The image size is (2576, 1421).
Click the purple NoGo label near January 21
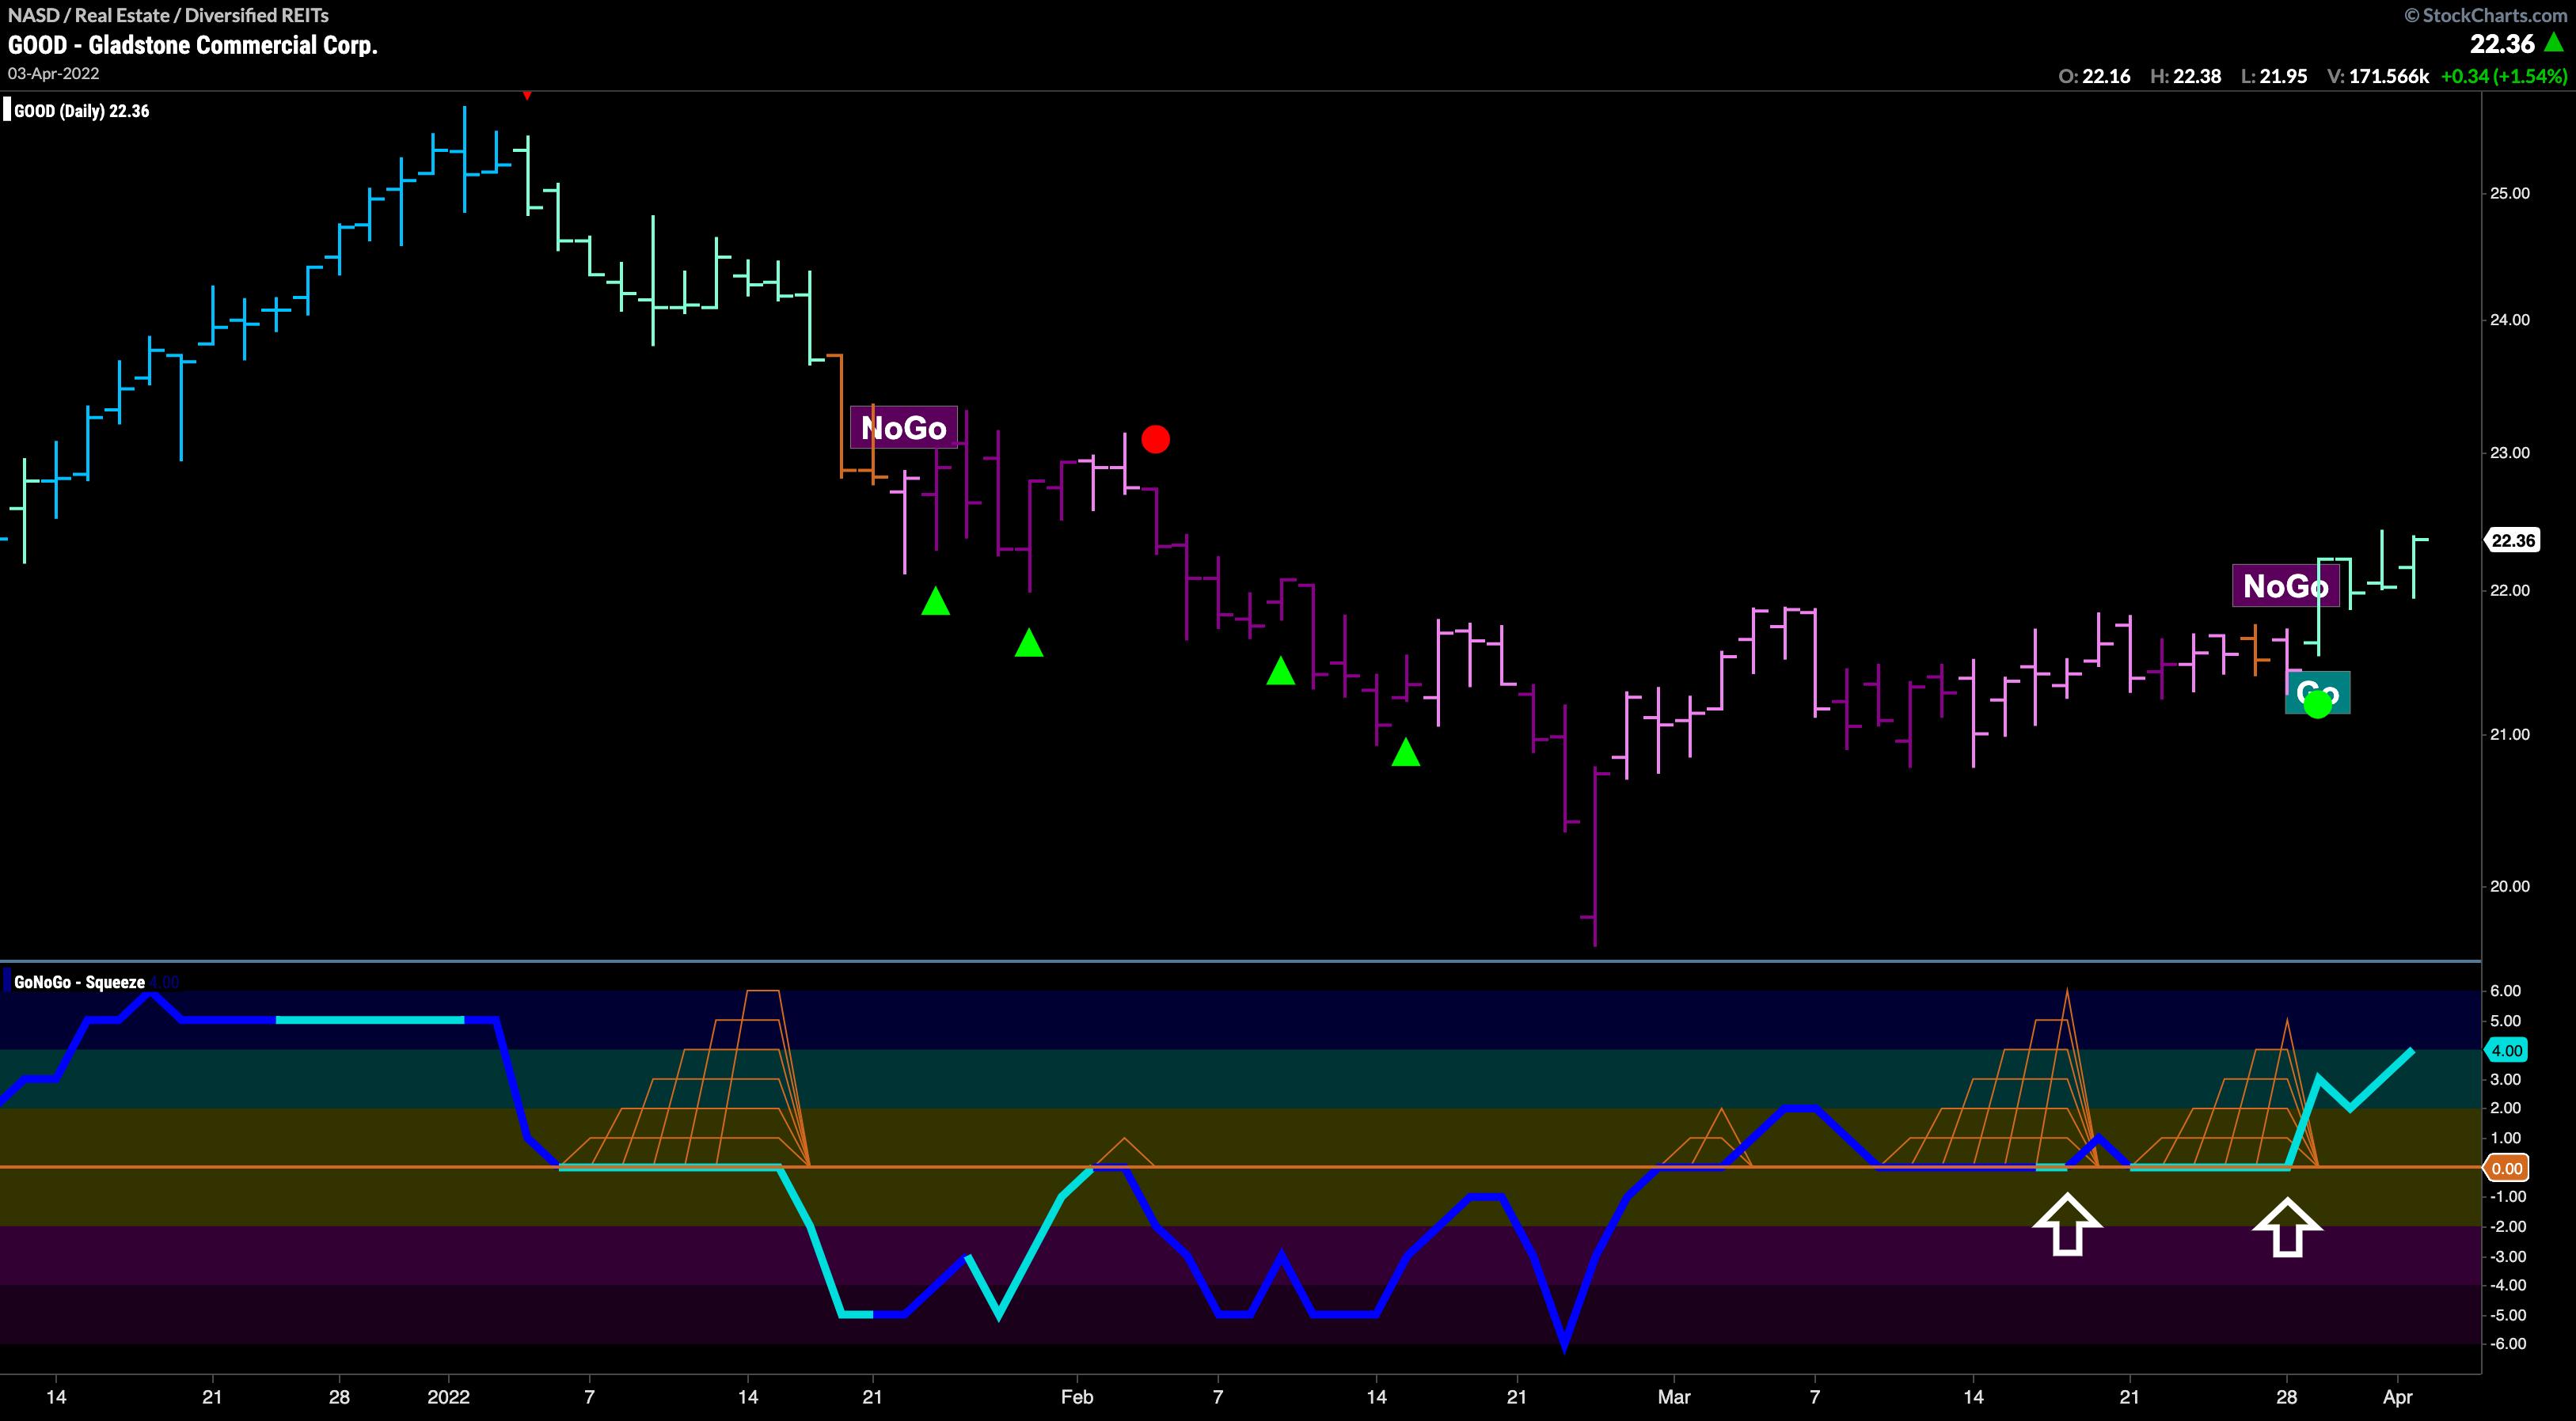point(903,428)
